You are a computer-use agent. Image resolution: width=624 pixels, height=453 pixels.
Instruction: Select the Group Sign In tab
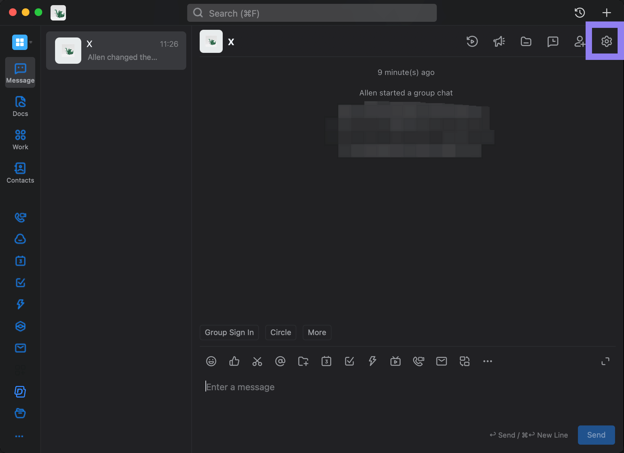(x=229, y=332)
